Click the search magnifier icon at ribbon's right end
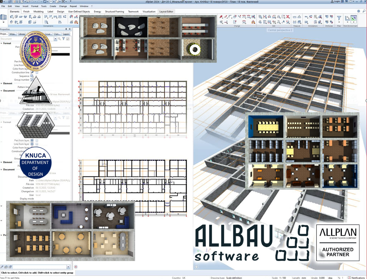 point(364,11)
